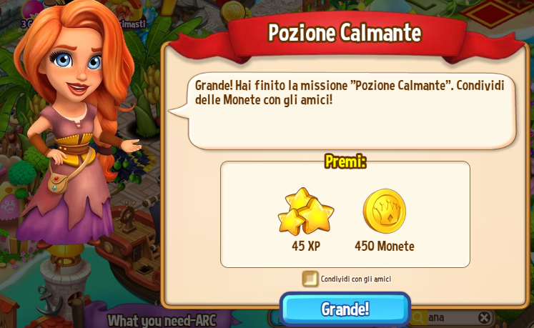
Task: Click the Pozione Calmante red title banner
Action: click(345, 33)
